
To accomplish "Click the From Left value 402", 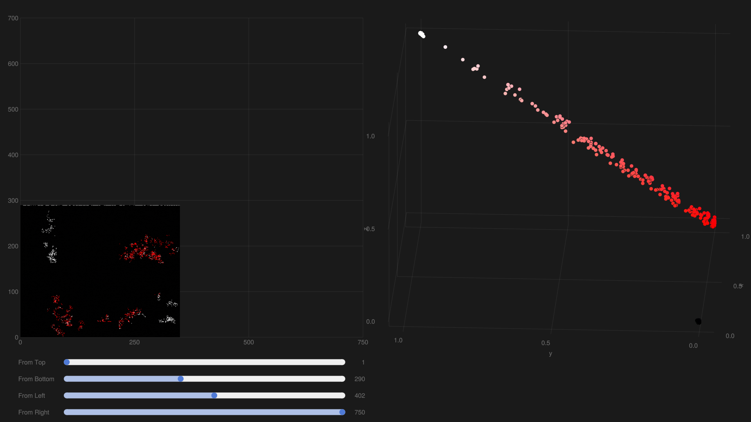I will point(359,396).
